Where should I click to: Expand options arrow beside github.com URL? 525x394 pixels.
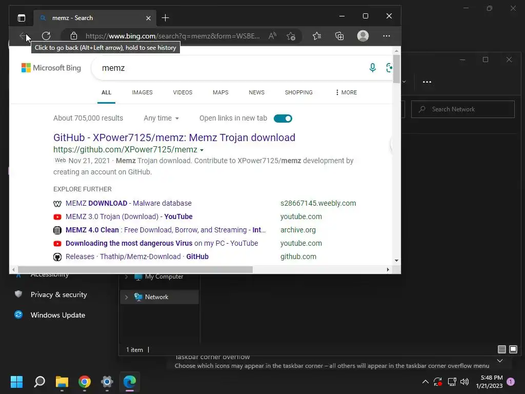[x=202, y=150]
